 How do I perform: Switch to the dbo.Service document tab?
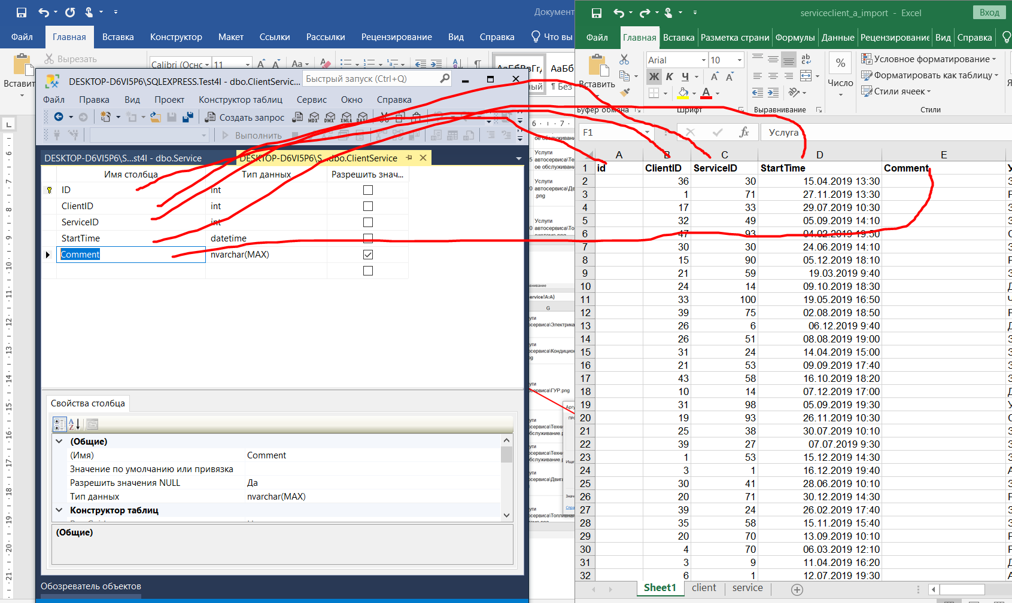pos(123,158)
